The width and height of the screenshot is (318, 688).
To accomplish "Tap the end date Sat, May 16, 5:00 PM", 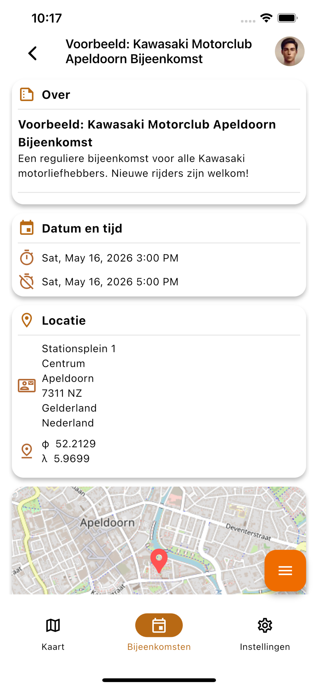I will tap(110, 282).
